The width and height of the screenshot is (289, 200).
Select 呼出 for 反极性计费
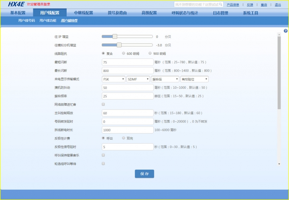pos(103,138)
